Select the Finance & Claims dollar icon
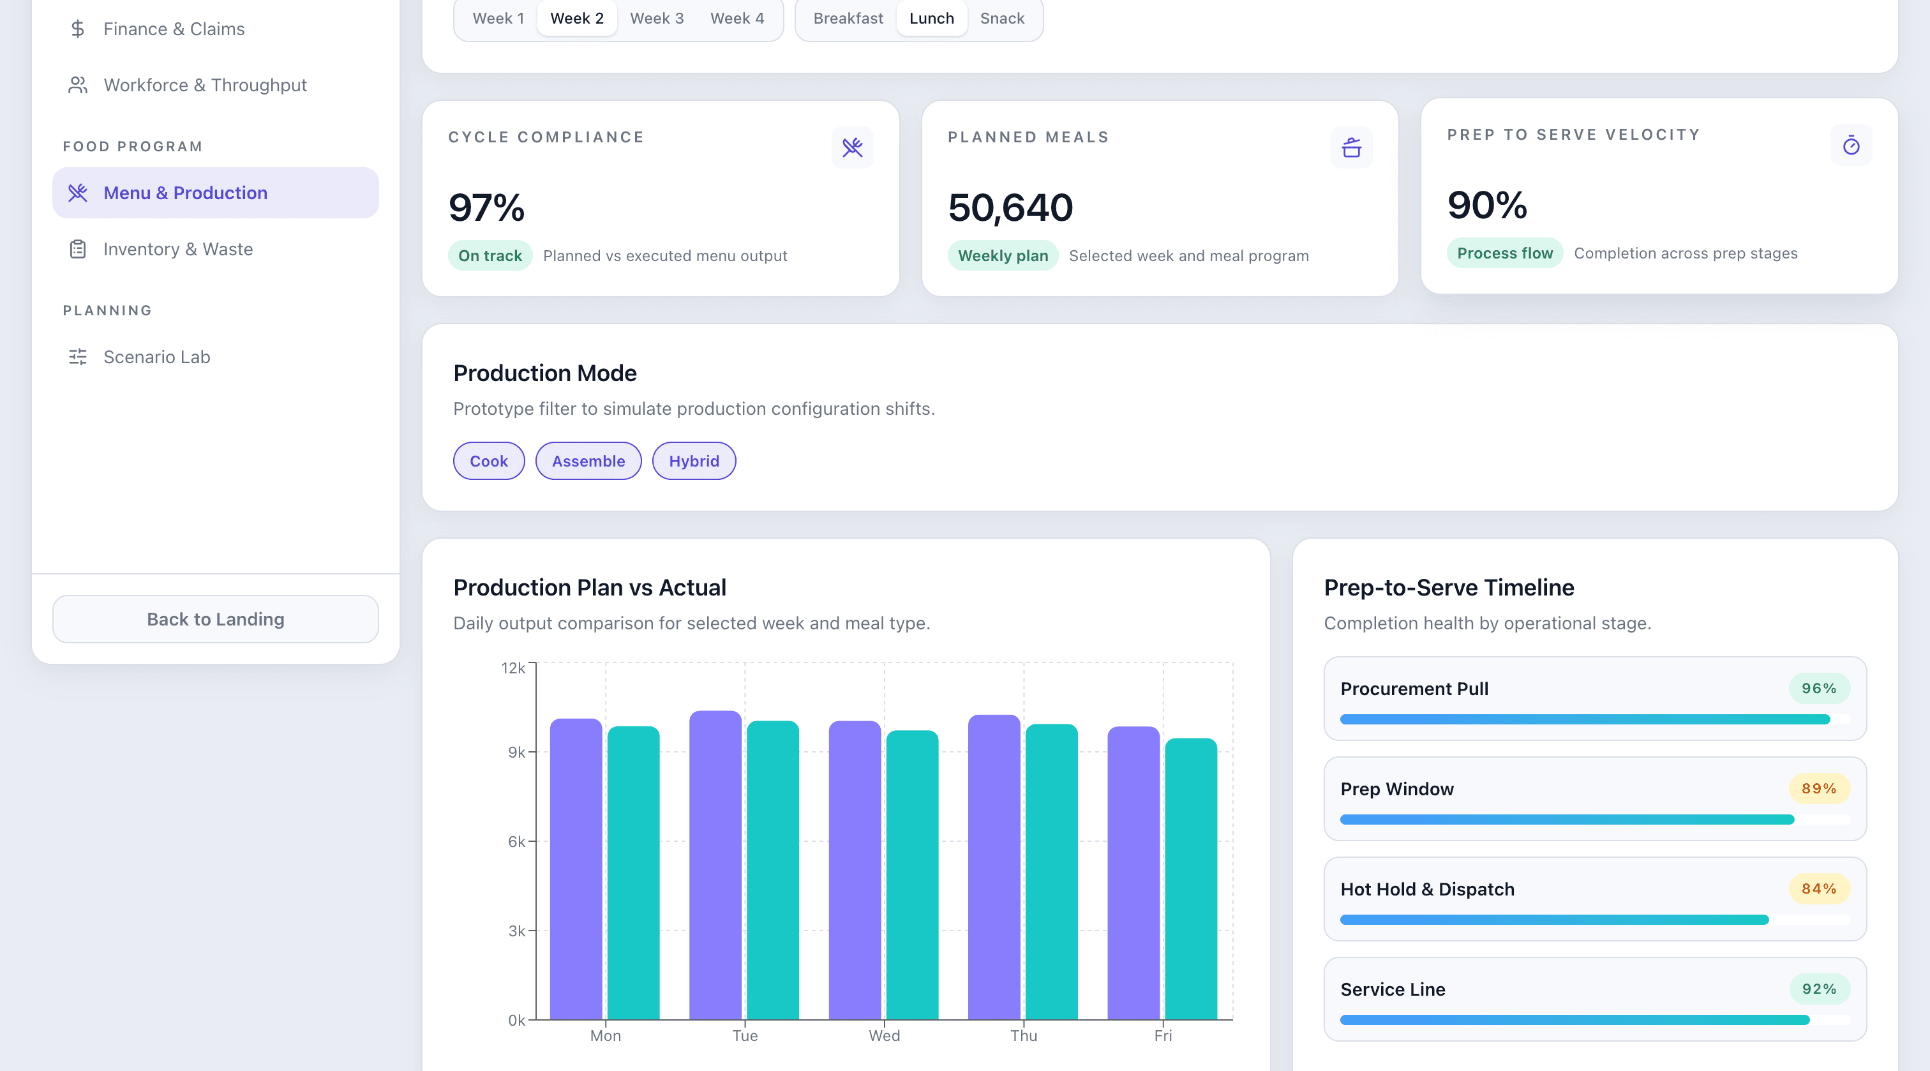The height and width of the screenshot is (1071, 1930). click(77, 29)
